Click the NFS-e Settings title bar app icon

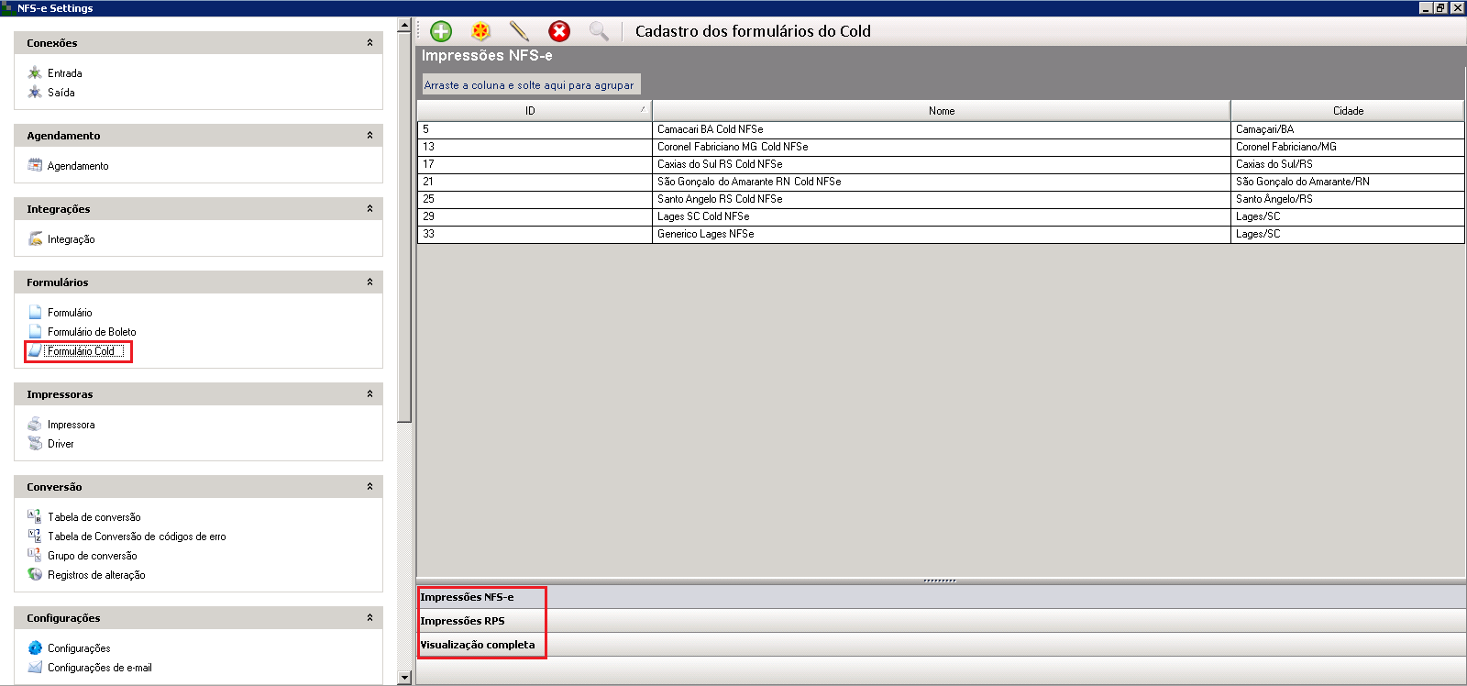point(7,7)
